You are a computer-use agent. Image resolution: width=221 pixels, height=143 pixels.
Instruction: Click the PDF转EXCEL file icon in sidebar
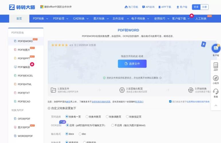pos(15,76)
